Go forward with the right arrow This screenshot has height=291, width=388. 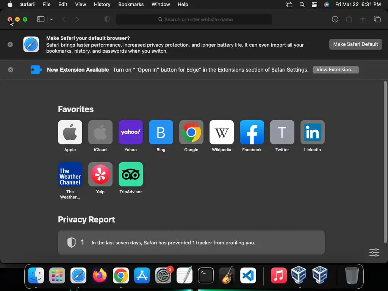pos(77,19)
